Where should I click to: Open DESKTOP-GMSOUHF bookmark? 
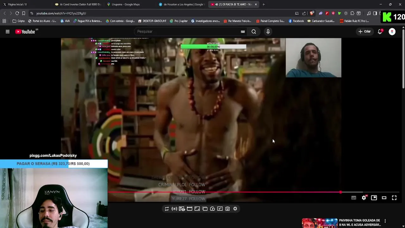pos(152,21)
